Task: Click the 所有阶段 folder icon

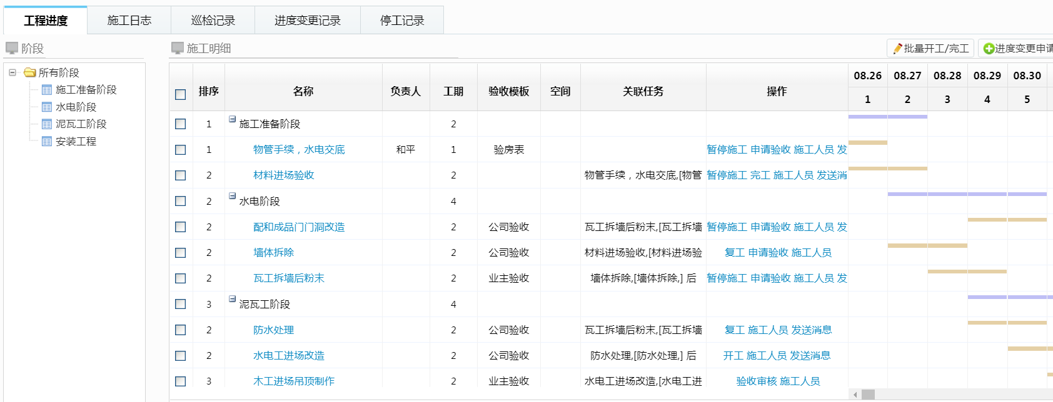Action: point(29,72)
